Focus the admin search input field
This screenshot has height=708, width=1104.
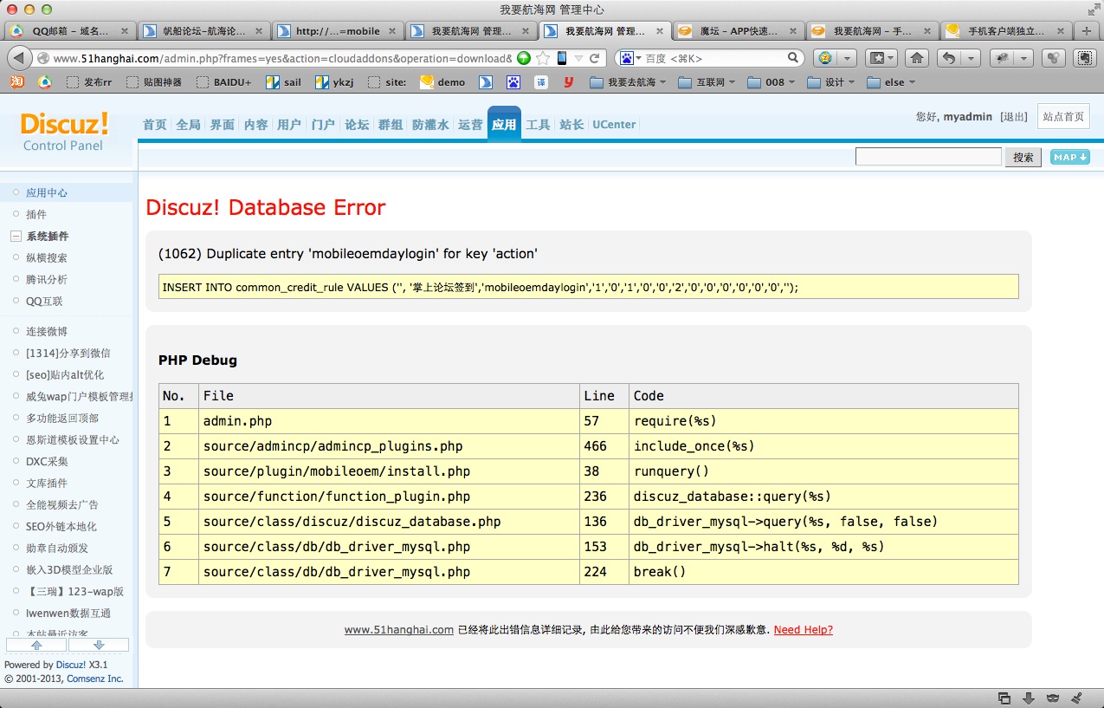click(x=928, y=157)
